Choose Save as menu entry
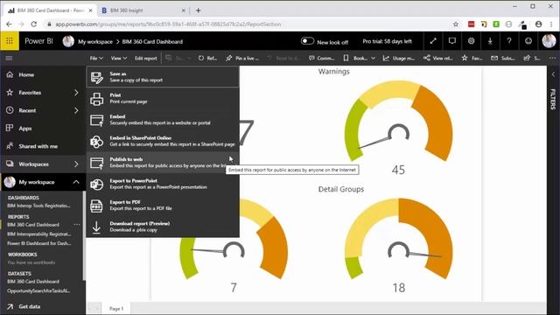The width and height of the screenshot is (560, 315). tap(163, 77)
